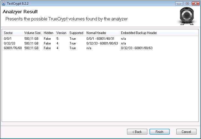Click Hidden value False in 0/0/1 row

coord(47,39)
